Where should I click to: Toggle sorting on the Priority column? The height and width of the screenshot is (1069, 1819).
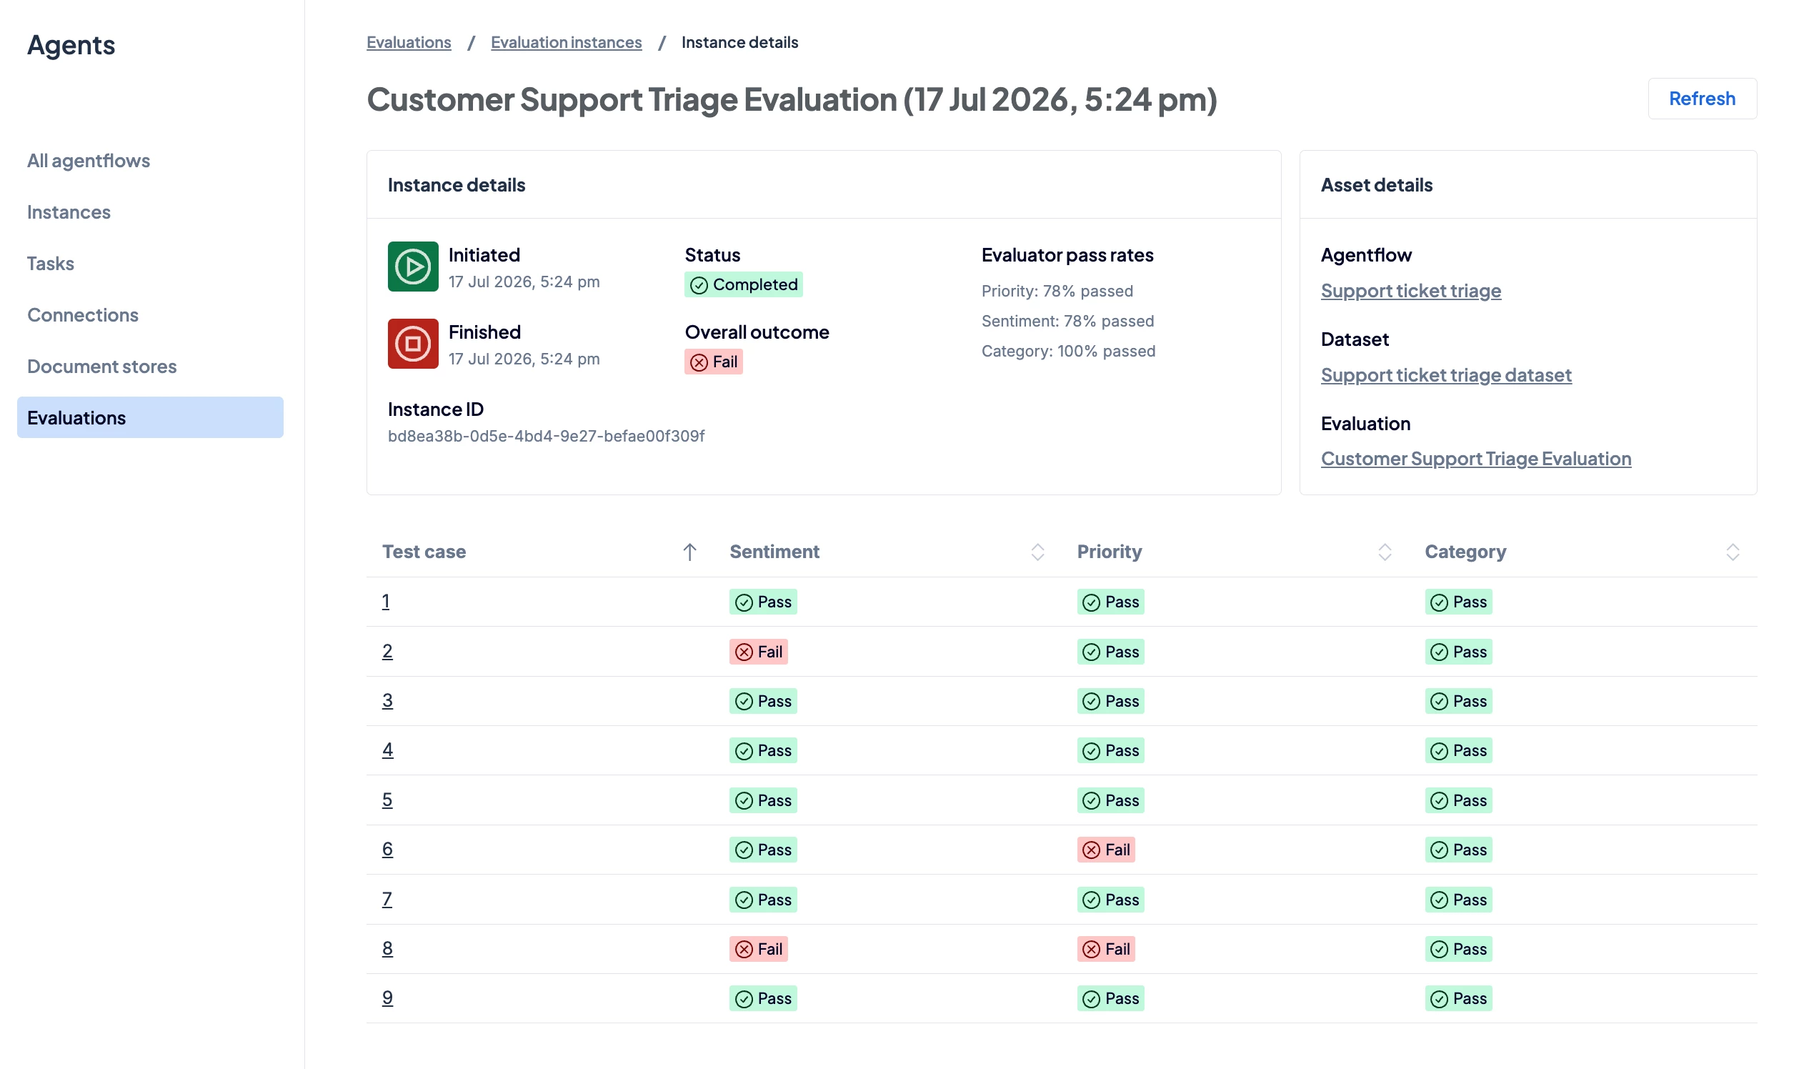pyautogui.click(x=1385, y=552)
